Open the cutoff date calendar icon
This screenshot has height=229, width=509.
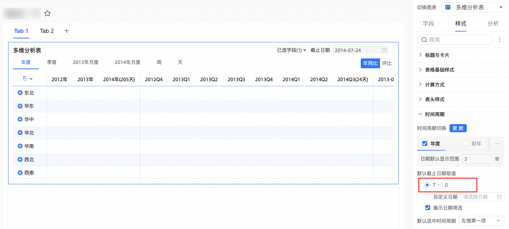[384, 50]
